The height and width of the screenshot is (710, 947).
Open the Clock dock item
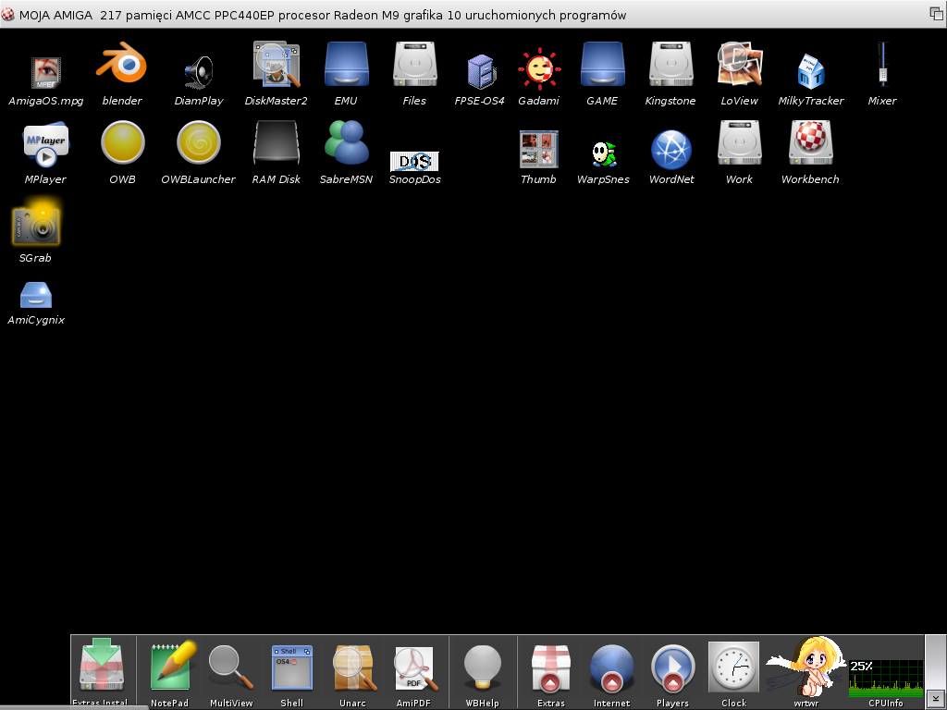[733, 667]
